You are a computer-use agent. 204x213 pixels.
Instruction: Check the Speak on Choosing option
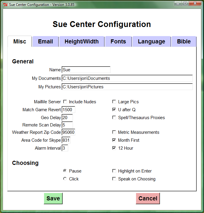tap(114, 179)
